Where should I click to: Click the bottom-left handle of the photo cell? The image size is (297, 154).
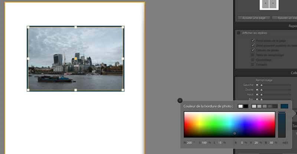(x=28, y=90)
